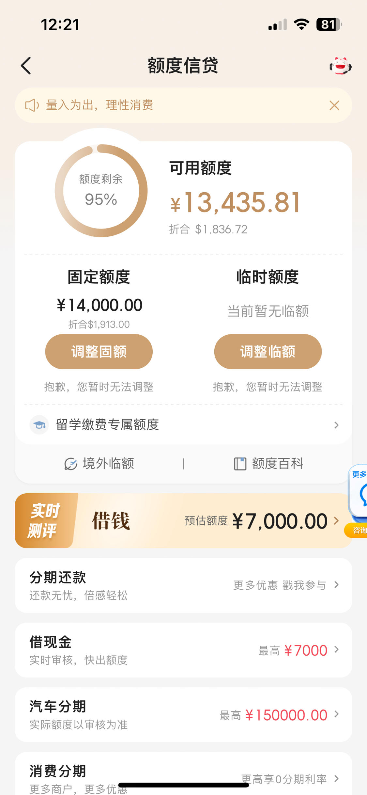
Task: Open the 借现金 menu item
Action: click(183, 650)
